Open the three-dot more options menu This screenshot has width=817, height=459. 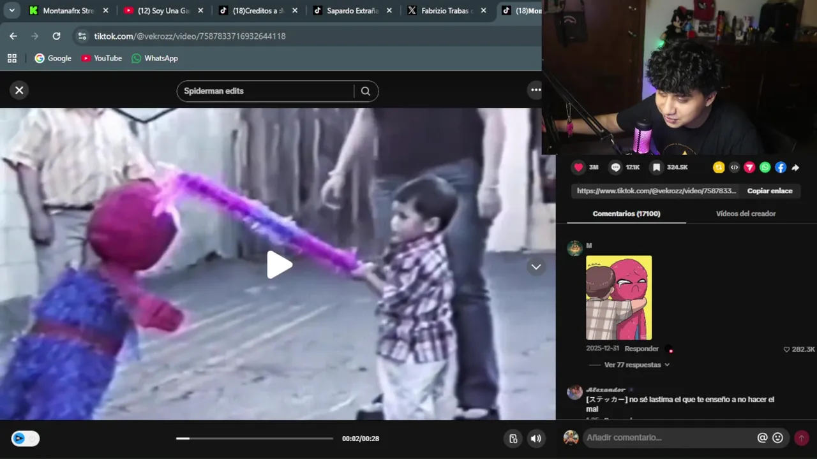coord(536,90)
